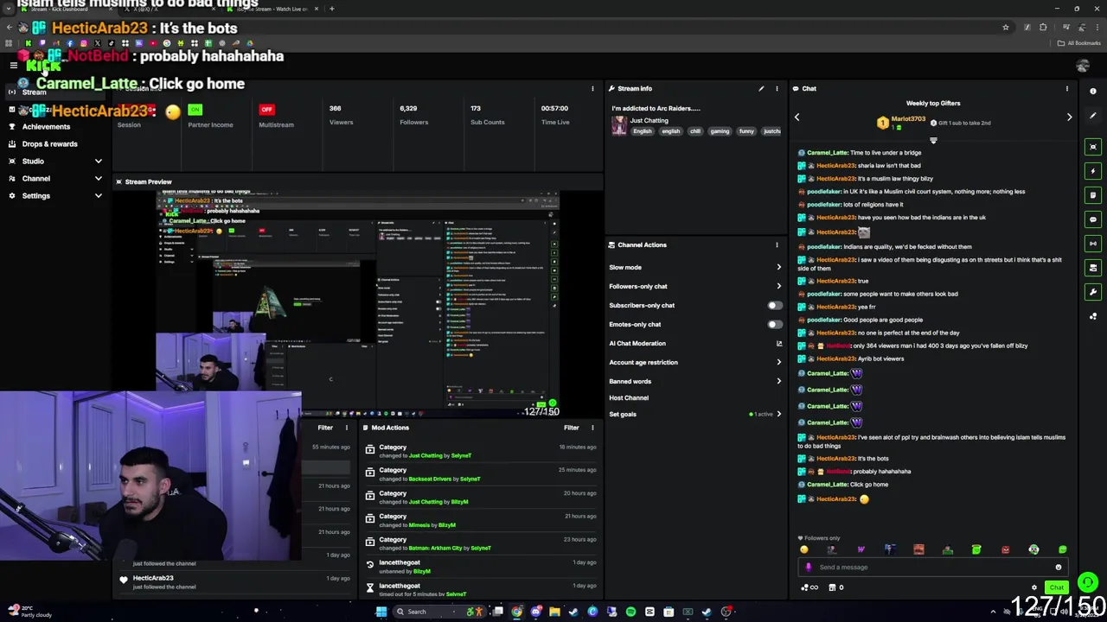Image resolution: width=1107 pixels, height=622 pixels.
Task: Open the Achievements sidebar item
Action: (46, 127)
